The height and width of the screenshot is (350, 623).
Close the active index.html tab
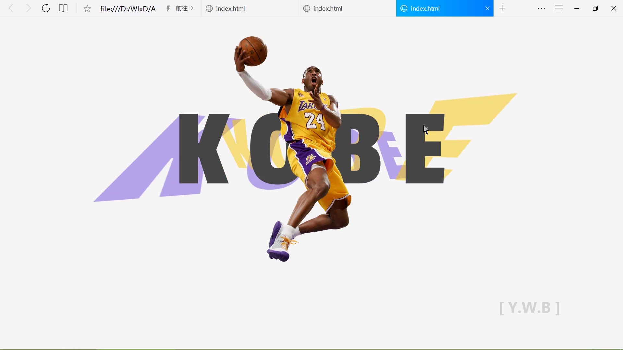coord(487,9)
